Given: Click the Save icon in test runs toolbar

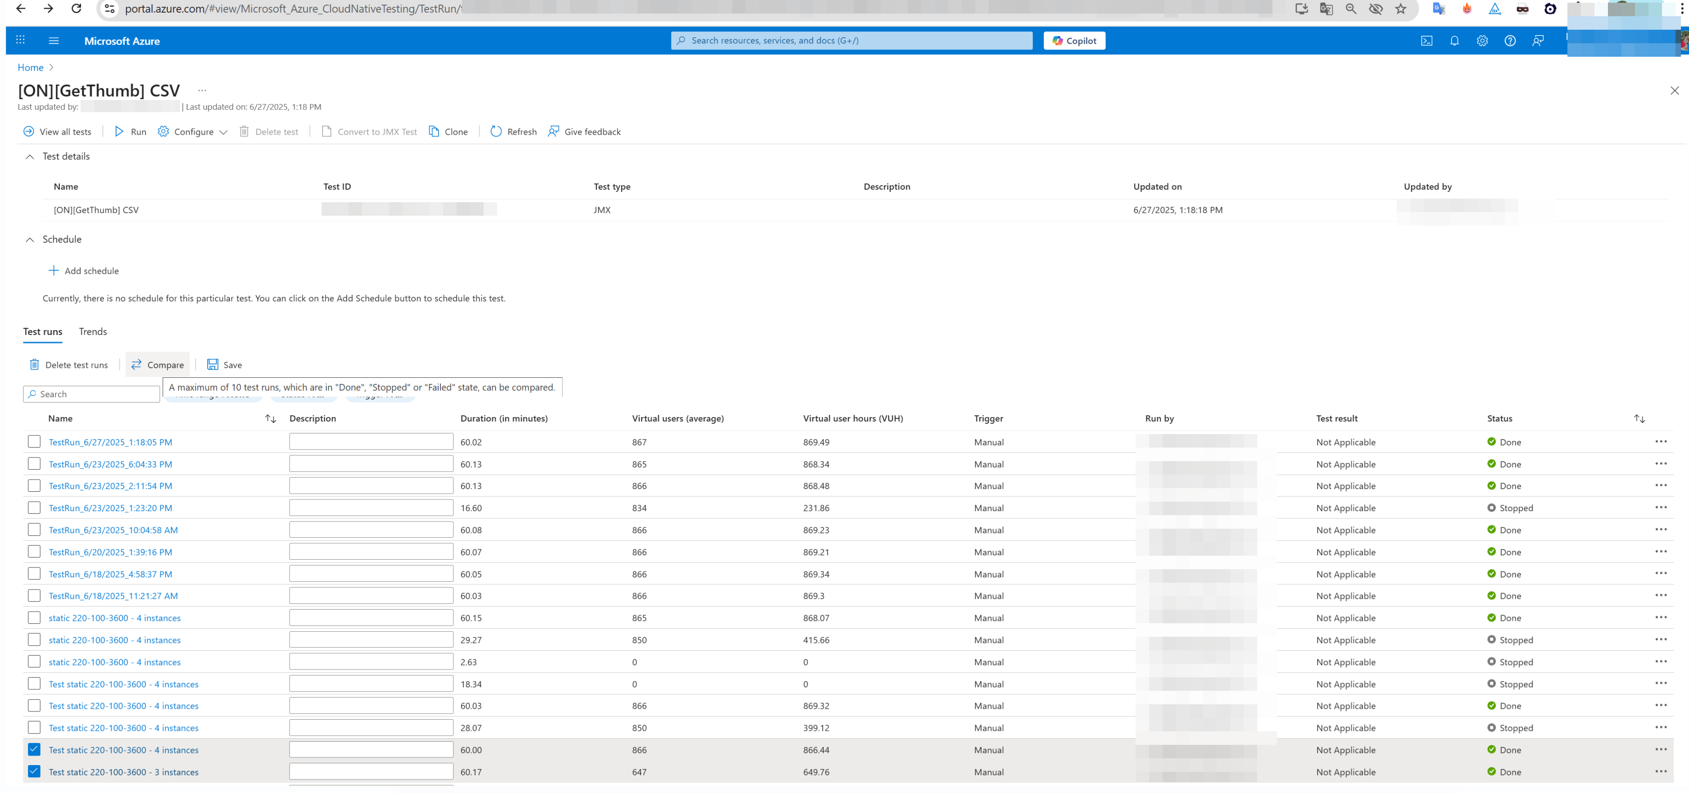Looking at the screenshot, I should (213, 365).
